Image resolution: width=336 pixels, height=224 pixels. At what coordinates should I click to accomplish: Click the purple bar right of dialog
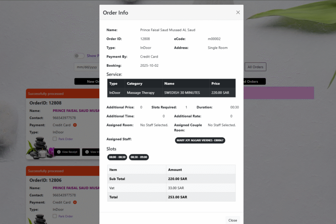[278, 93]
